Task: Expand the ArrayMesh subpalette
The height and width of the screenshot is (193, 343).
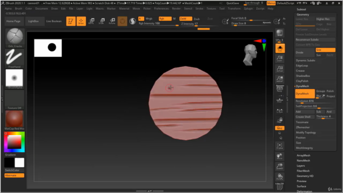Action: coord(303,155)
